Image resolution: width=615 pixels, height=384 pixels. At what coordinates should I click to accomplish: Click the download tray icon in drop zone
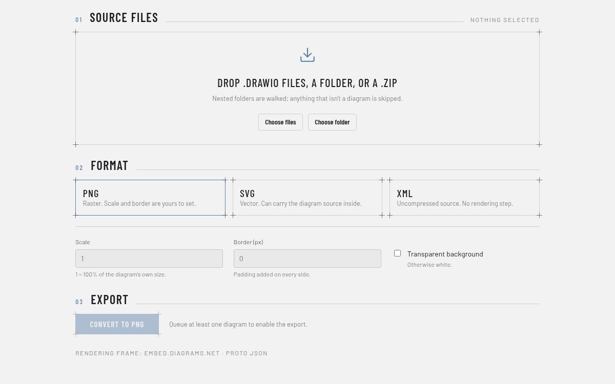coord(307,55)
